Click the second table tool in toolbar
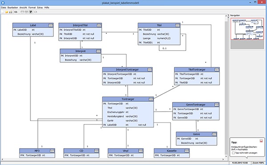This screenshot has width=267, height=165. tap(26, 12)
